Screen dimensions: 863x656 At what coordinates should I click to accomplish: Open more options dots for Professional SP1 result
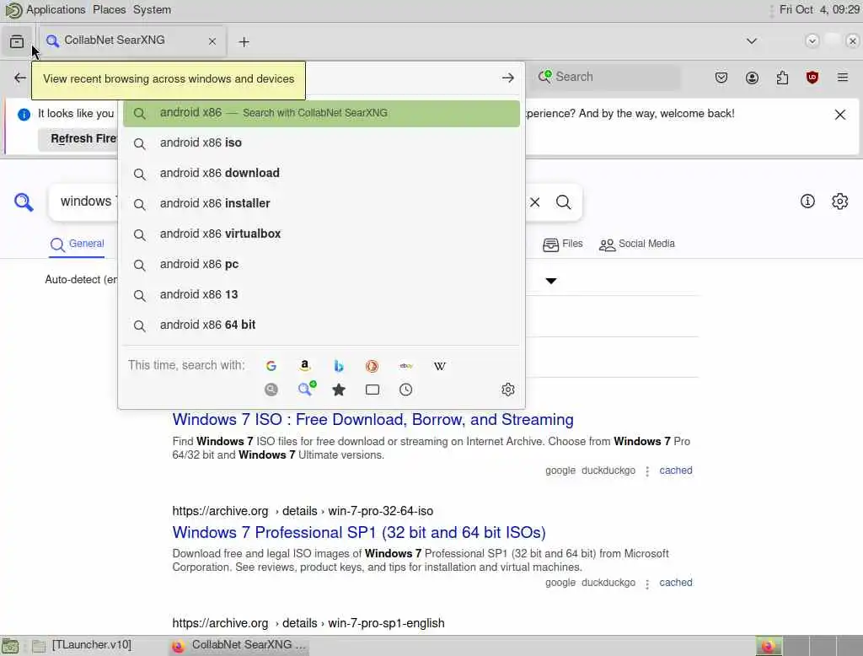point(647,583)
